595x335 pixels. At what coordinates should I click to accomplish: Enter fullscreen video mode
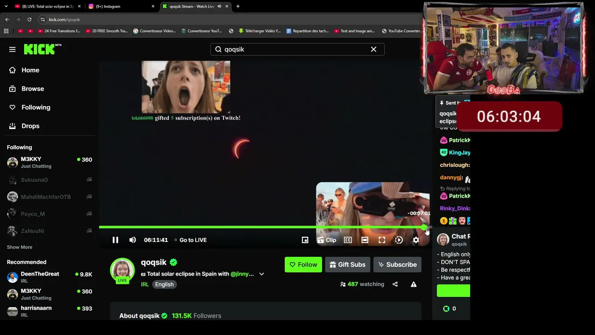click(382, 240)
